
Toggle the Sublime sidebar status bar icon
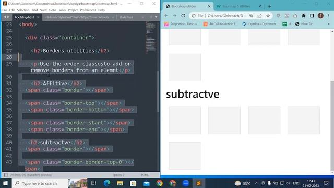point(6,175)
